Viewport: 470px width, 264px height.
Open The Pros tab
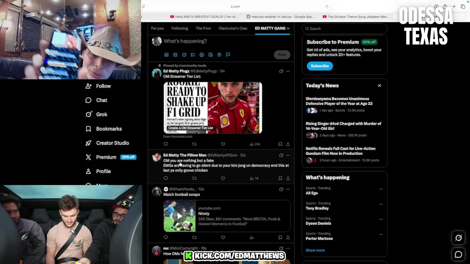pyautogui.click(x=203, y=28)
